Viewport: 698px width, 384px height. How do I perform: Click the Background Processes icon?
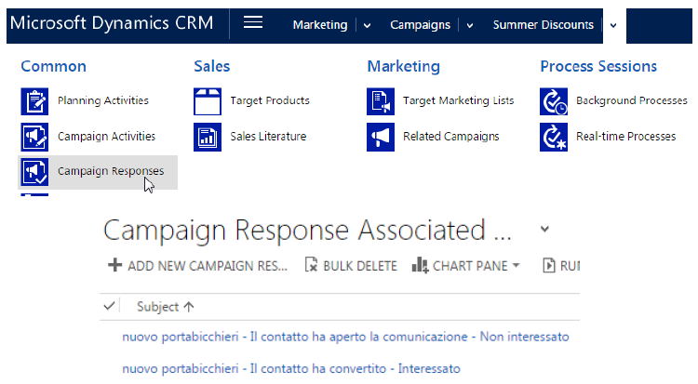click(x=554, y=101)
